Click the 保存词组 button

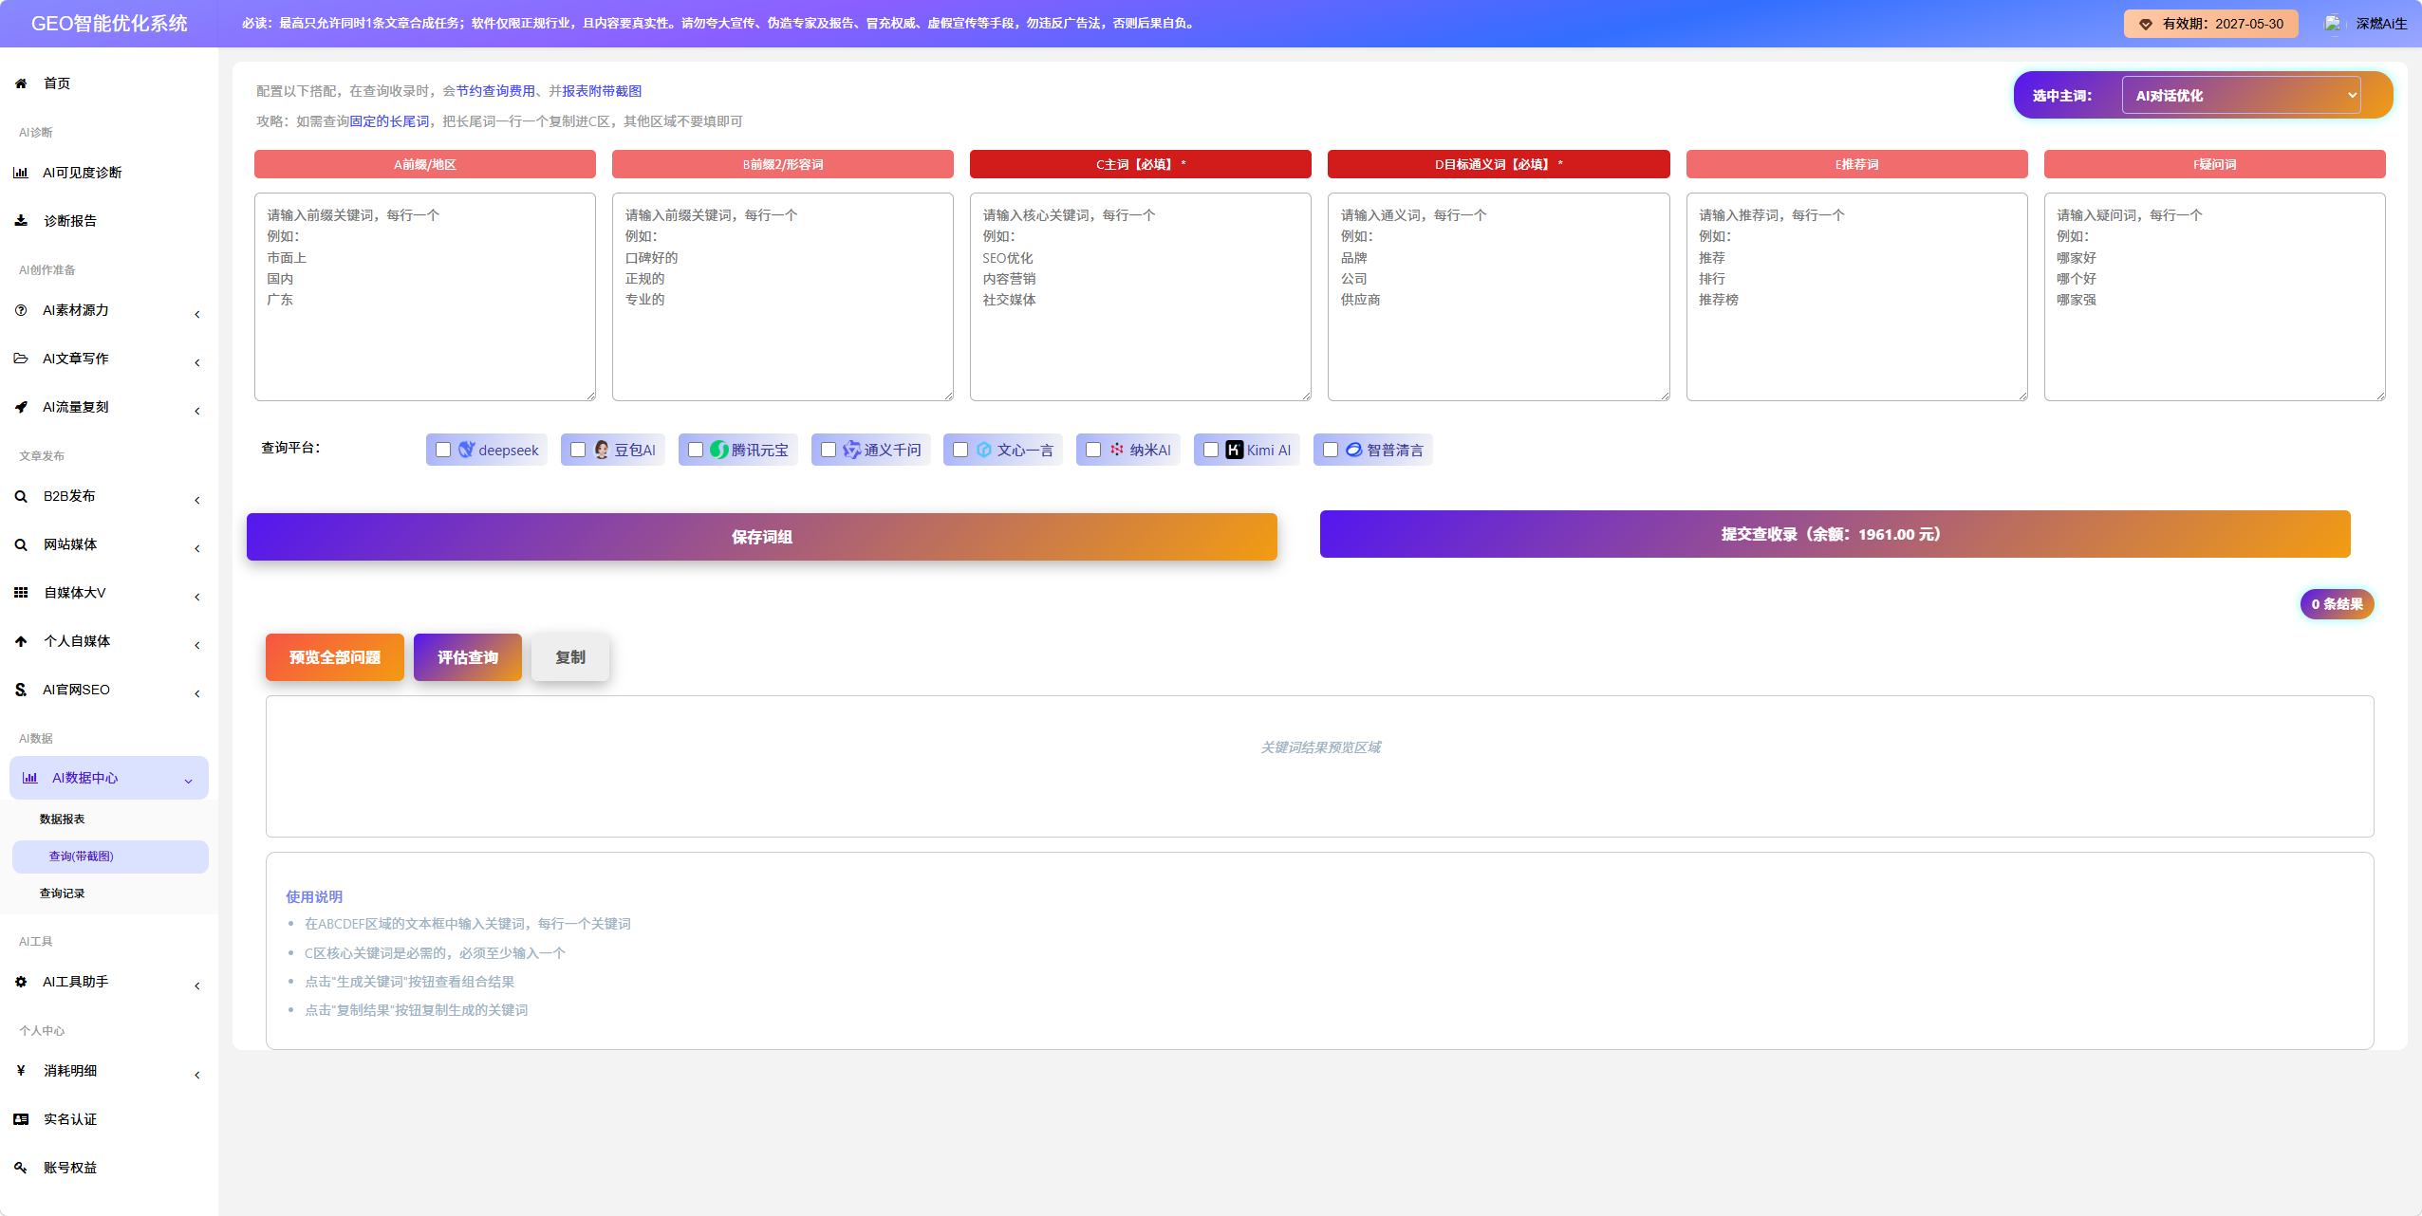762,537
